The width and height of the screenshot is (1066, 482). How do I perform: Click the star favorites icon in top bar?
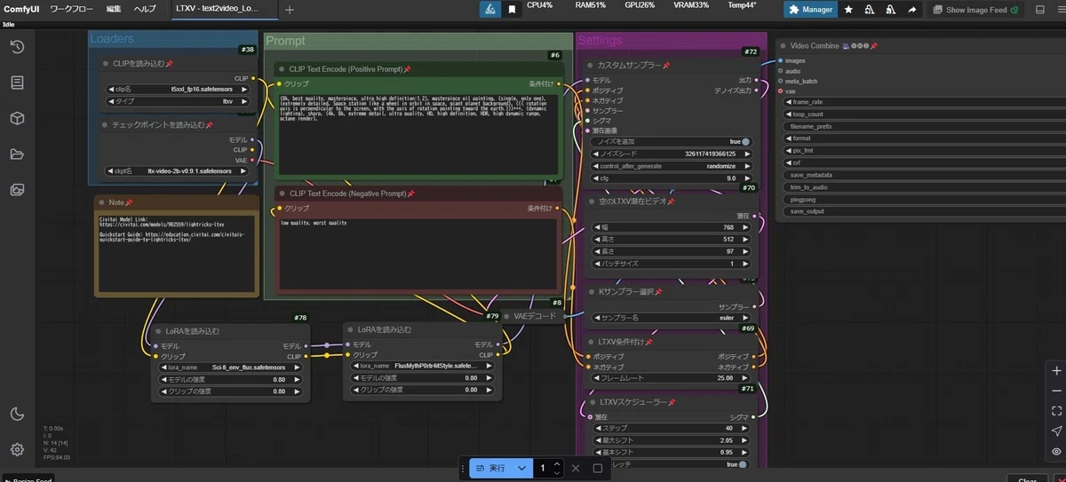coord(848,10)
